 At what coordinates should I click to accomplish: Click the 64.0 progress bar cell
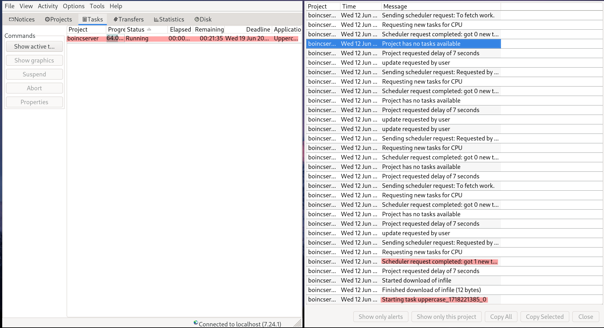(x=115, y=38)
